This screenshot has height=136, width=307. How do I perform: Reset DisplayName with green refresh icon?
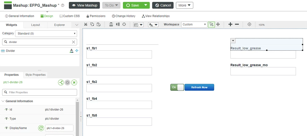[41, 128]
